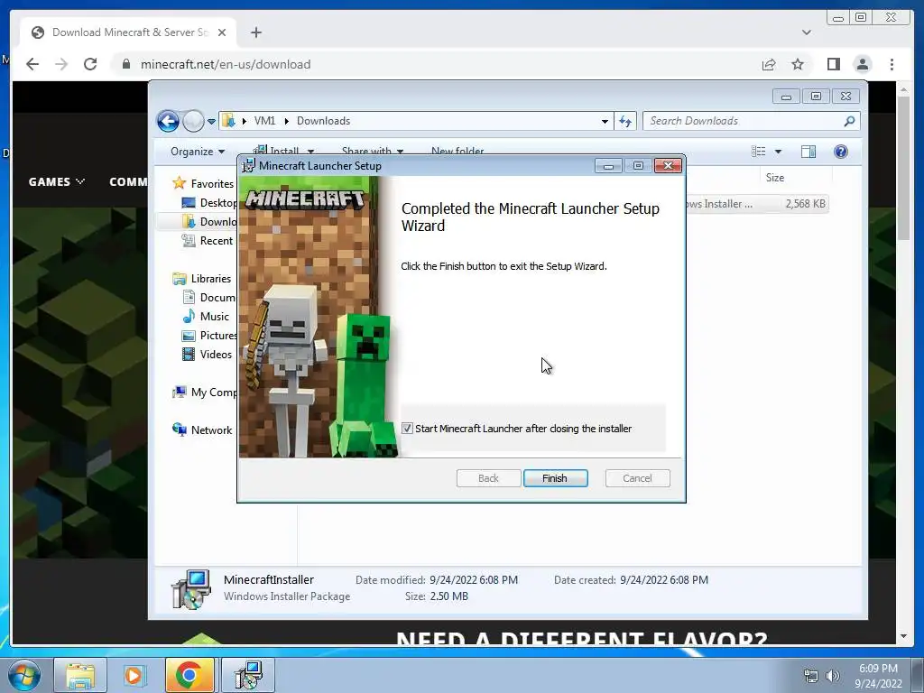This screenshot has width=924, height=693.
Task: Click the disabled Back button in the setup wizard
Action: pyautogui.click(x=488, y=478)
